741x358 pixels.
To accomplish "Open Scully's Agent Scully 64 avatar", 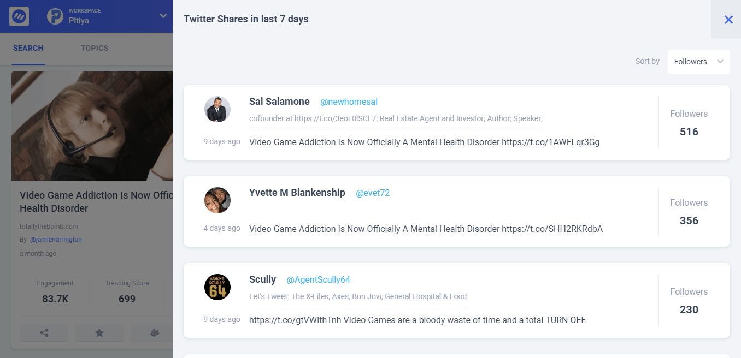I will (217, 287).
